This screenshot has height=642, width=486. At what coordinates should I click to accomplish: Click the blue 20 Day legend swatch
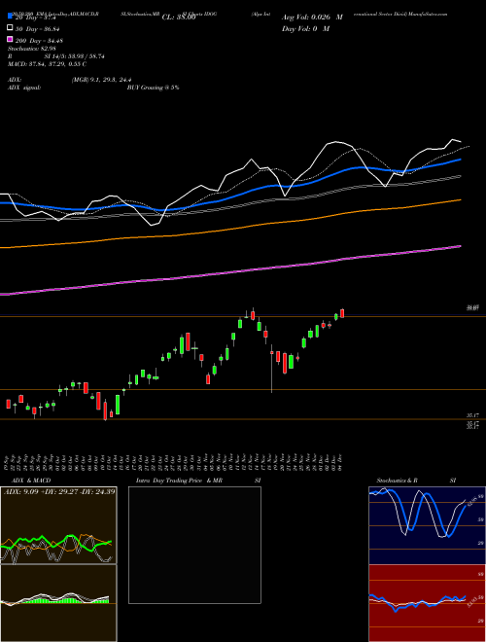(x=11, y=17)
